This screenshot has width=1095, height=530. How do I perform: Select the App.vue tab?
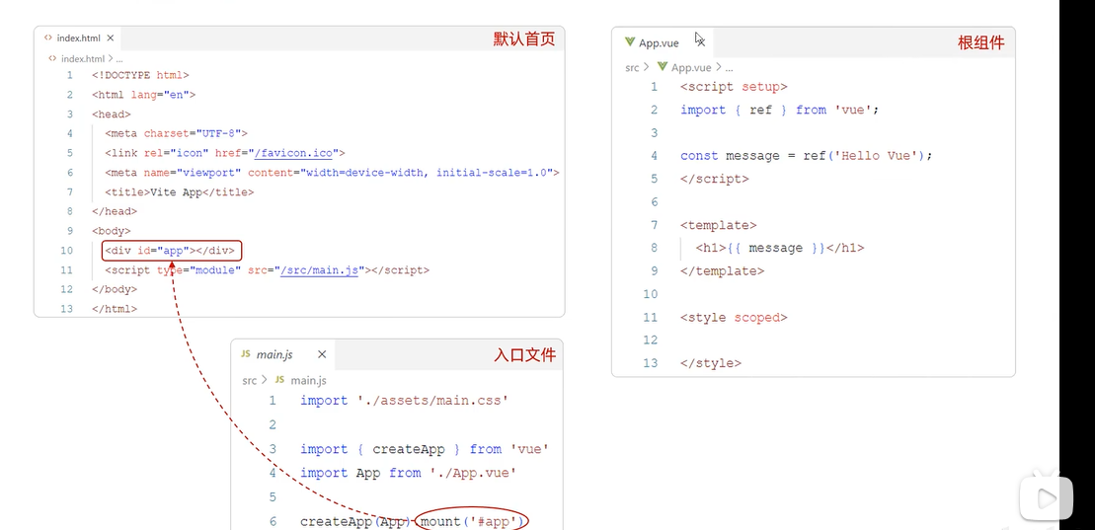(659, 42)
